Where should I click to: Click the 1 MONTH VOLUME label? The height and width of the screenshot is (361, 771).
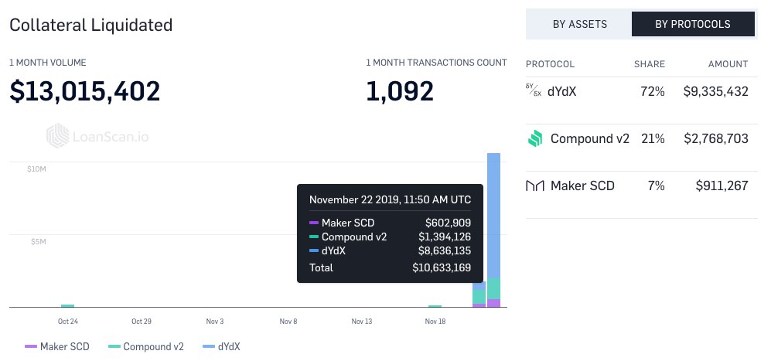[48, 63]
